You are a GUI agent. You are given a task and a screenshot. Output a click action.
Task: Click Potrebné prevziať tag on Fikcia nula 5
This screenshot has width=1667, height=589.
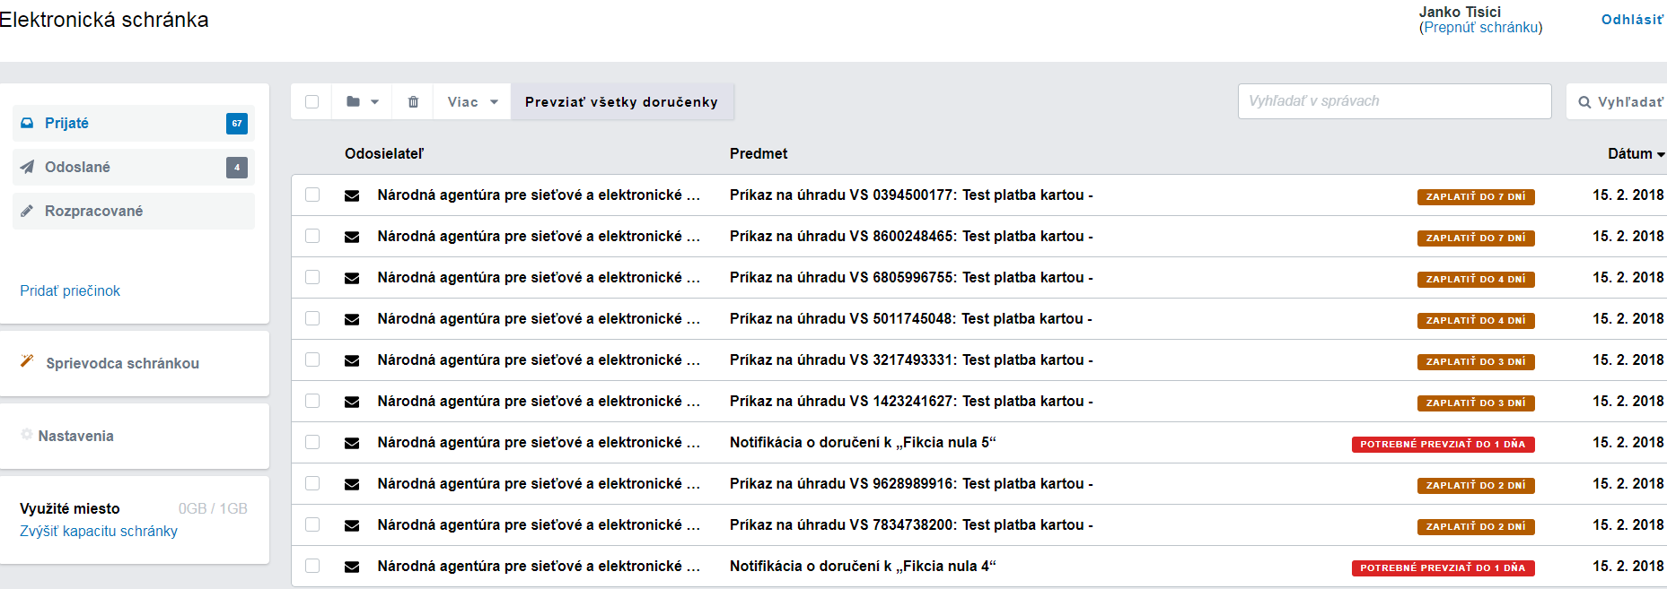[x=1443, y=444]
